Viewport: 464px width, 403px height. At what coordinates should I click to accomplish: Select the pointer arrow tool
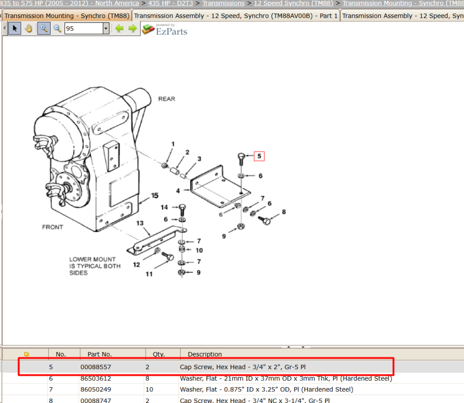[14, 29]
